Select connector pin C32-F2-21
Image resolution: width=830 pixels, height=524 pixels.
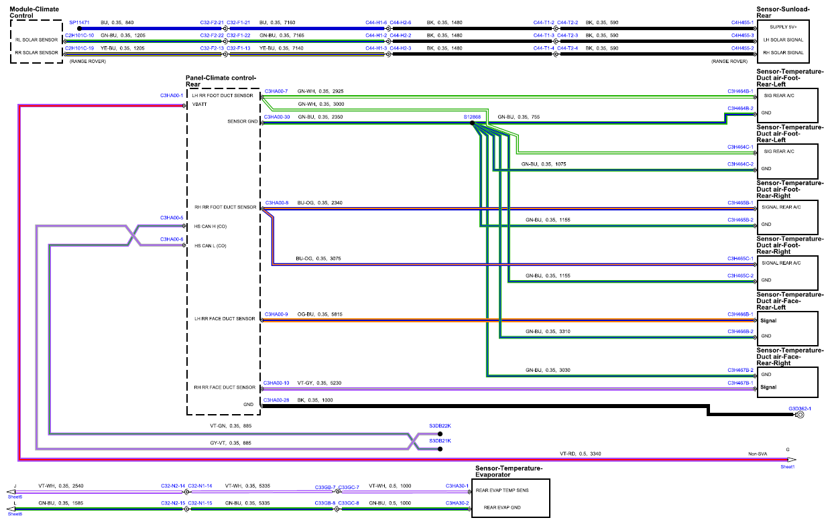click(x=212, y=22)
